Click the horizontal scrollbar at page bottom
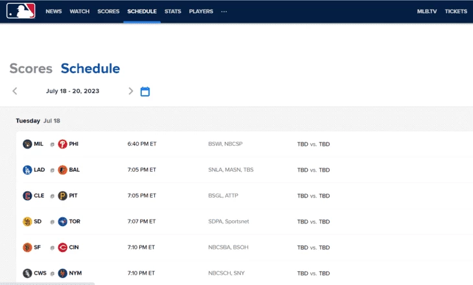The image size is (473, 285). [x=47, y=284]
